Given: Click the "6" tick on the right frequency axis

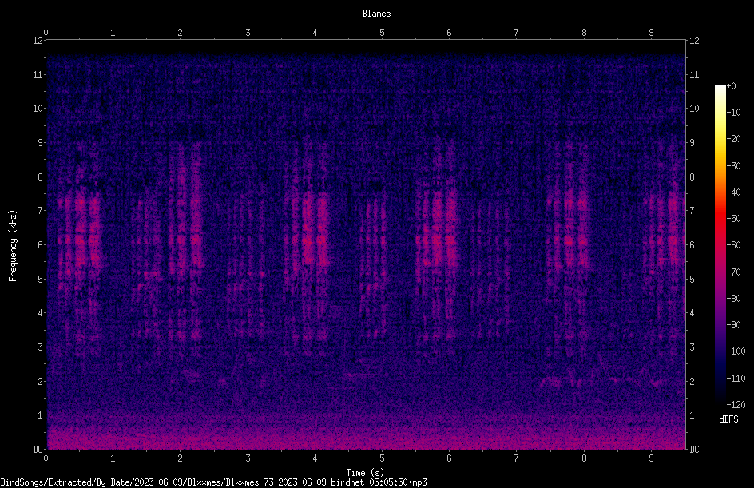Looking at the screenshot, I should tap(692, 244).
